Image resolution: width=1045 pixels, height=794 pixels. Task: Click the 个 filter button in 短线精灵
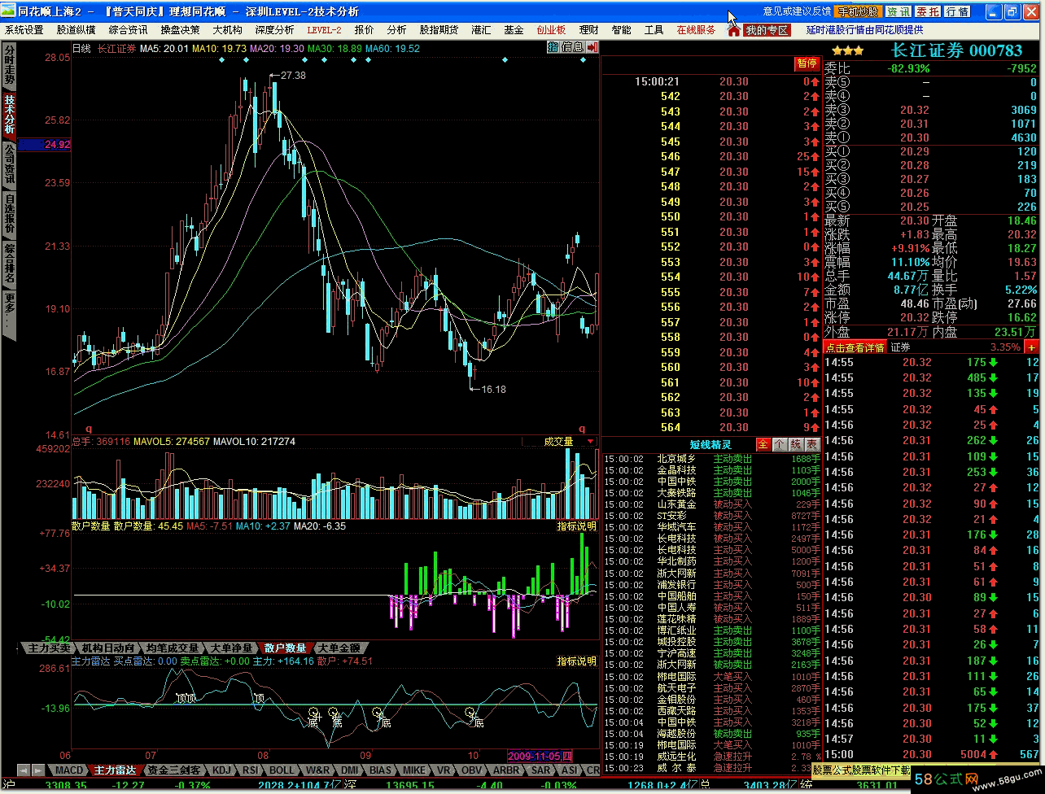(x=779, y=444)
